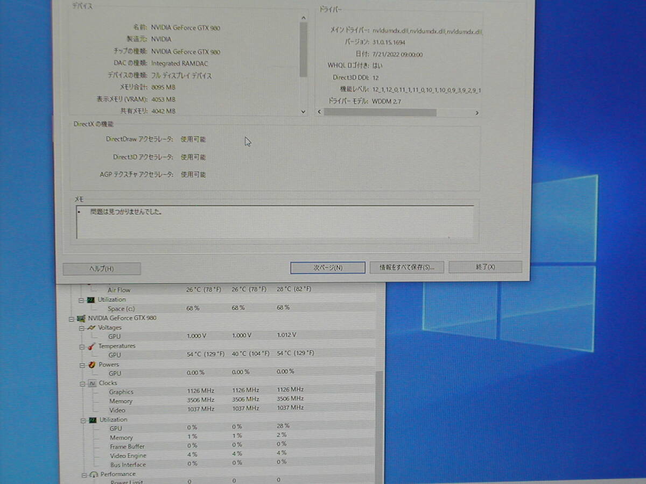Click the 40 °C (104 °F) minimum temperature
The image size is (646, 484).
click(x=250, y=354)
